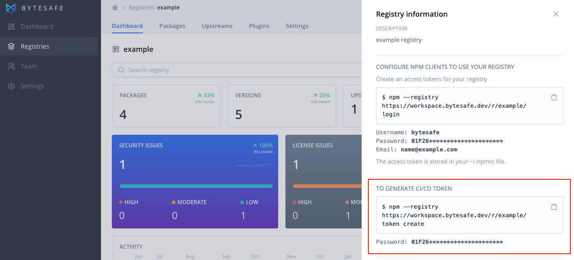Click the License Issues orange progress bar

(327, 186)
